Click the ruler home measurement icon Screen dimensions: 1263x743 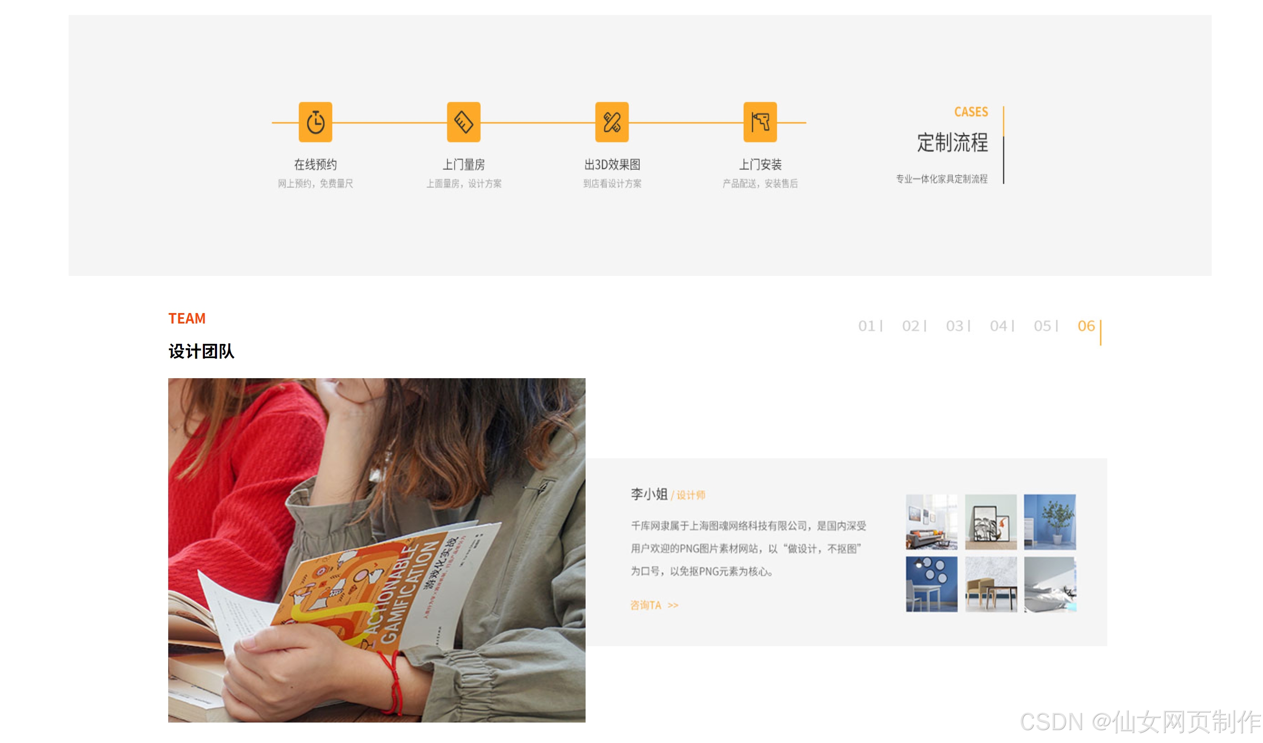464,122
